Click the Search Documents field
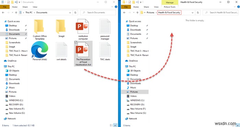240x127 pixels. 98,13
